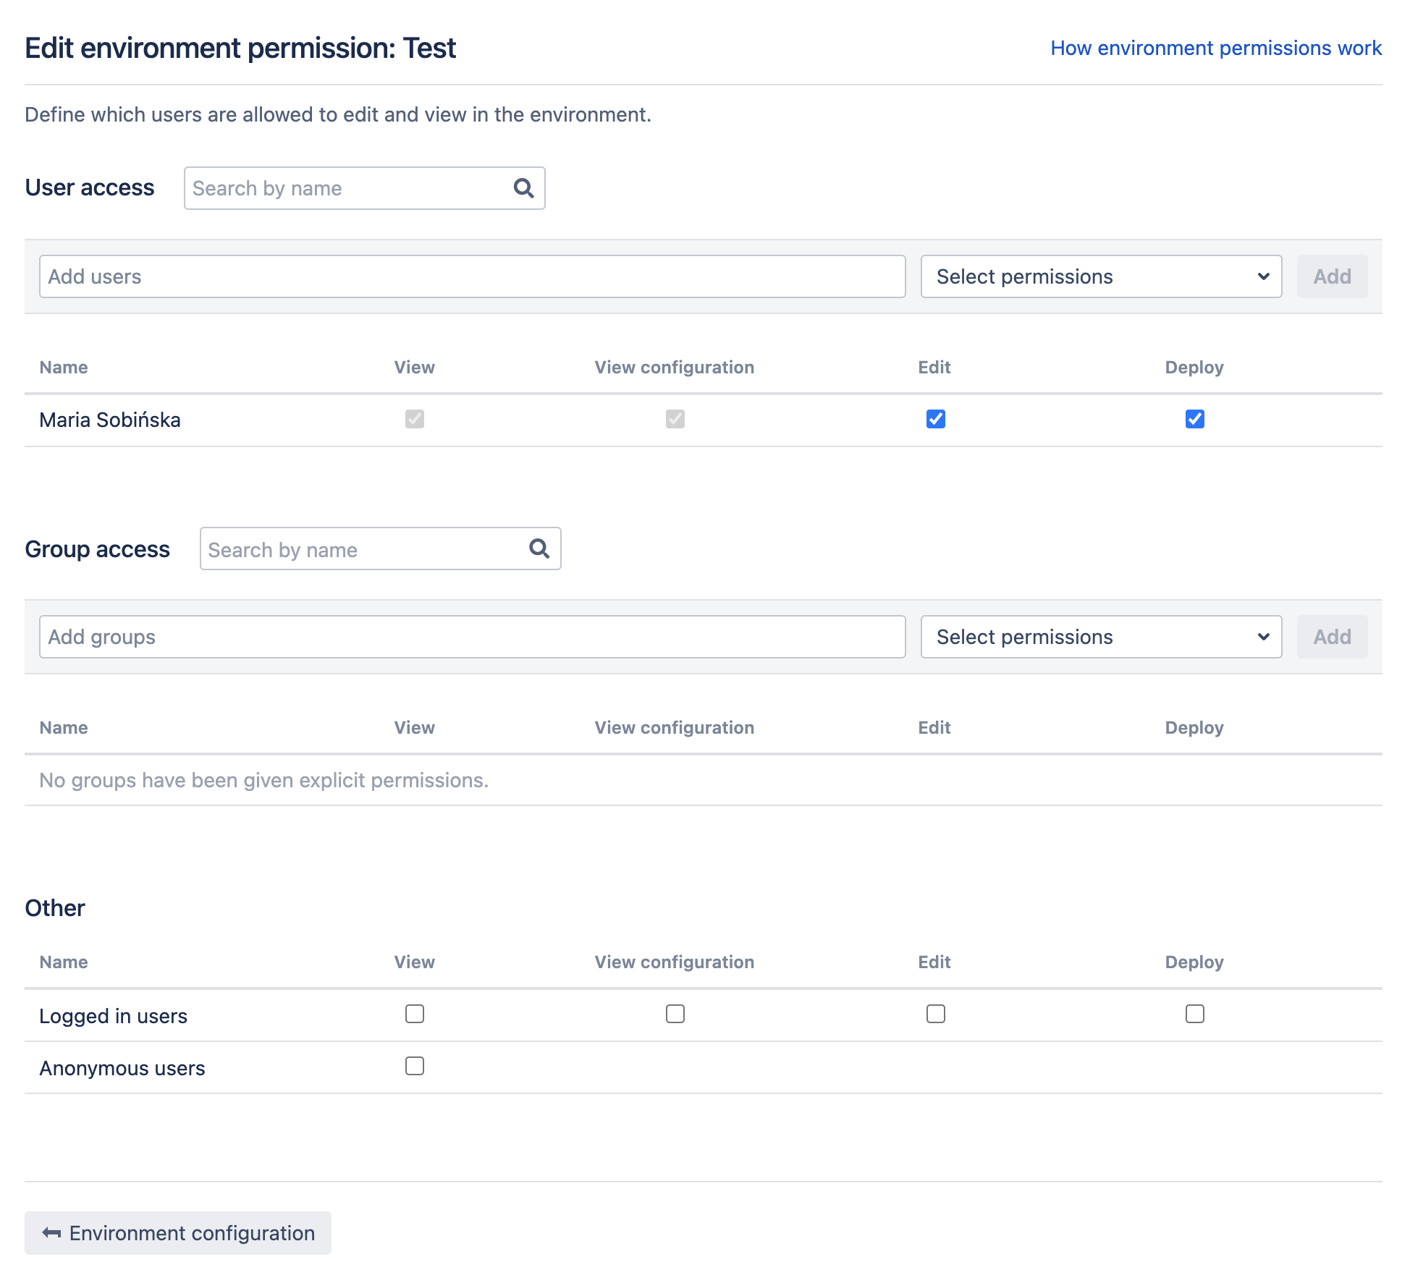Viewport: 1410px width, 1288px height.
Task: Click the Maria Sobińska name cell
Action: 110,420
